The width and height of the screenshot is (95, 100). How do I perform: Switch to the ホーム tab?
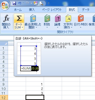18,10
